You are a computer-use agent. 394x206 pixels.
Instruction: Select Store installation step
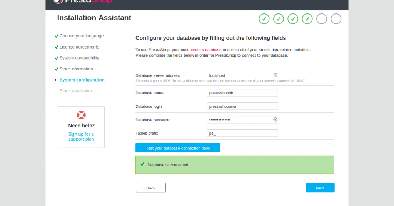point(76,91)
